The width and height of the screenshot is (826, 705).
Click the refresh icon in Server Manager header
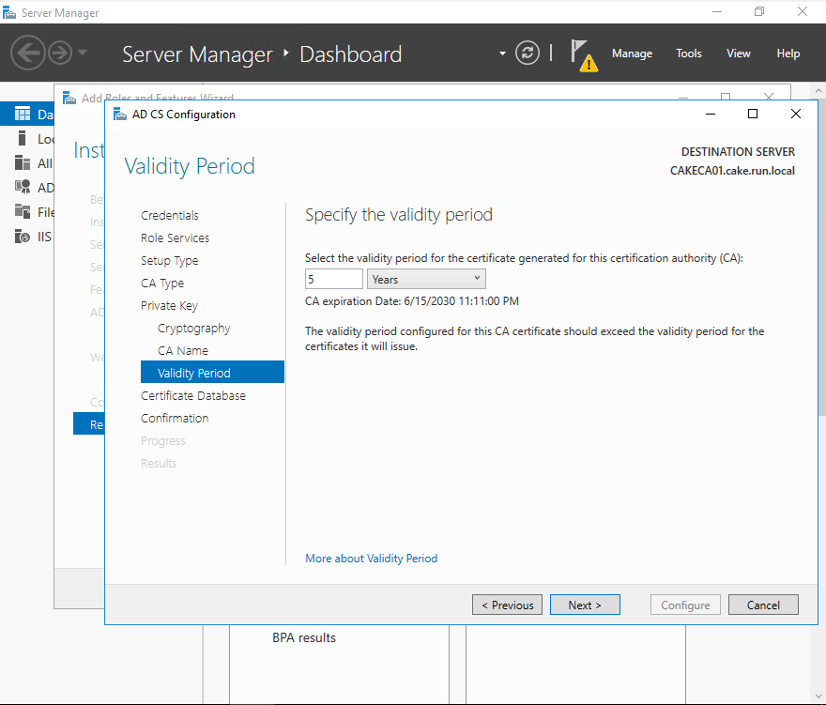click(x=528, y=53)
